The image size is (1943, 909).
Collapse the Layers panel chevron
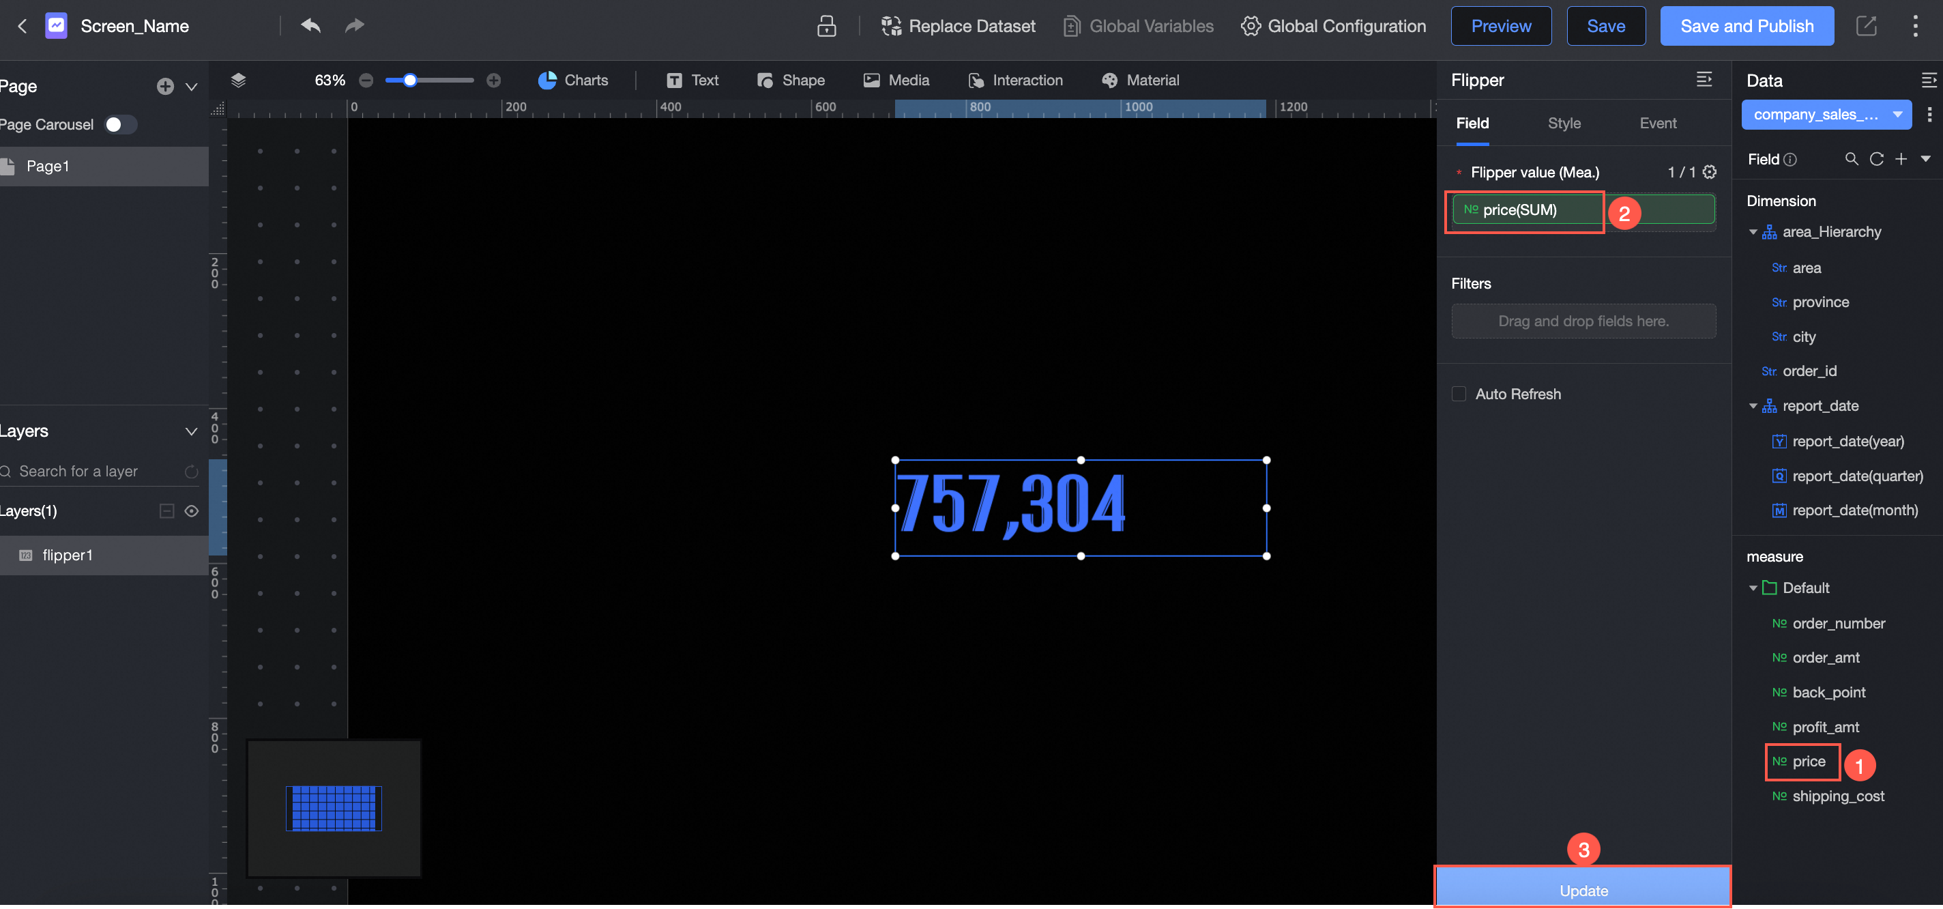(191, 431)
